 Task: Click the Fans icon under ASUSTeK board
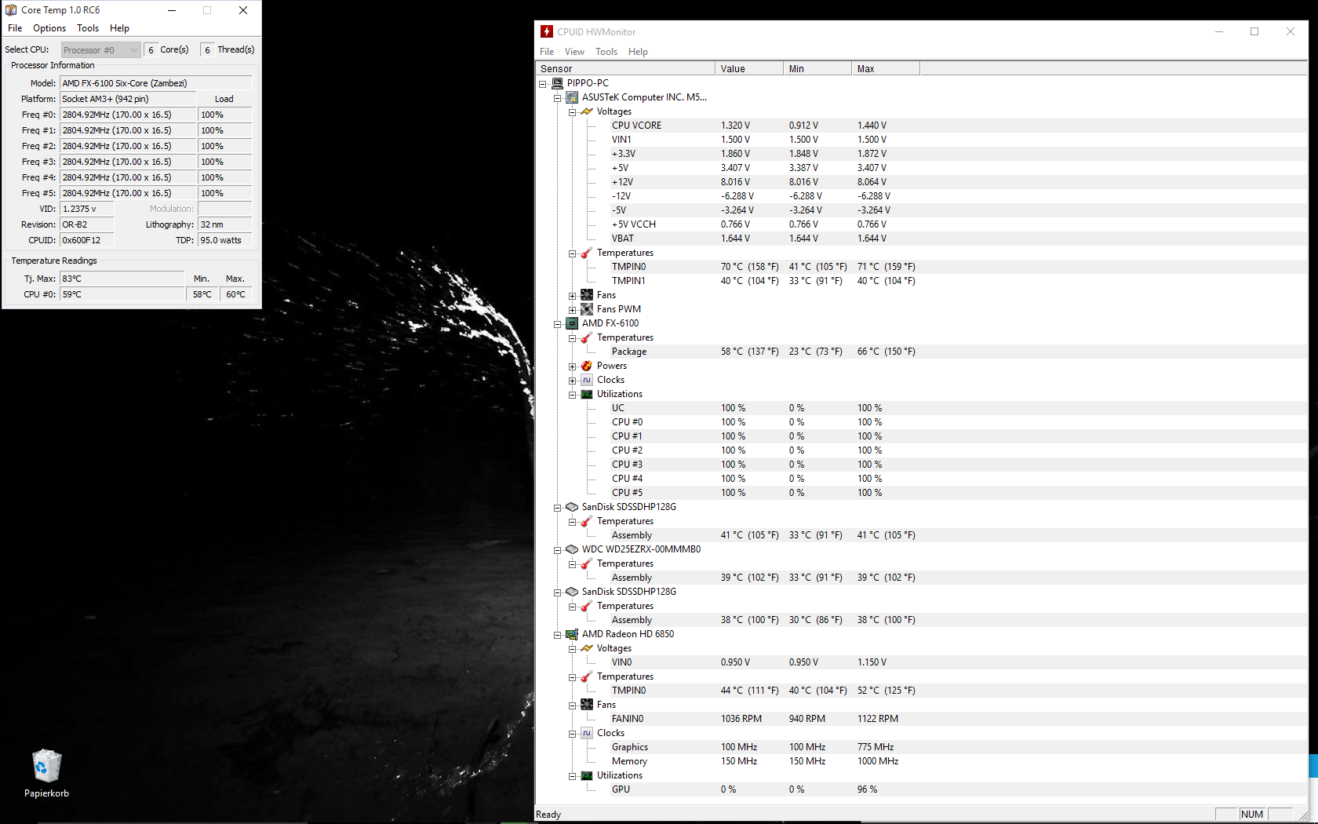[x=587, y=295]
